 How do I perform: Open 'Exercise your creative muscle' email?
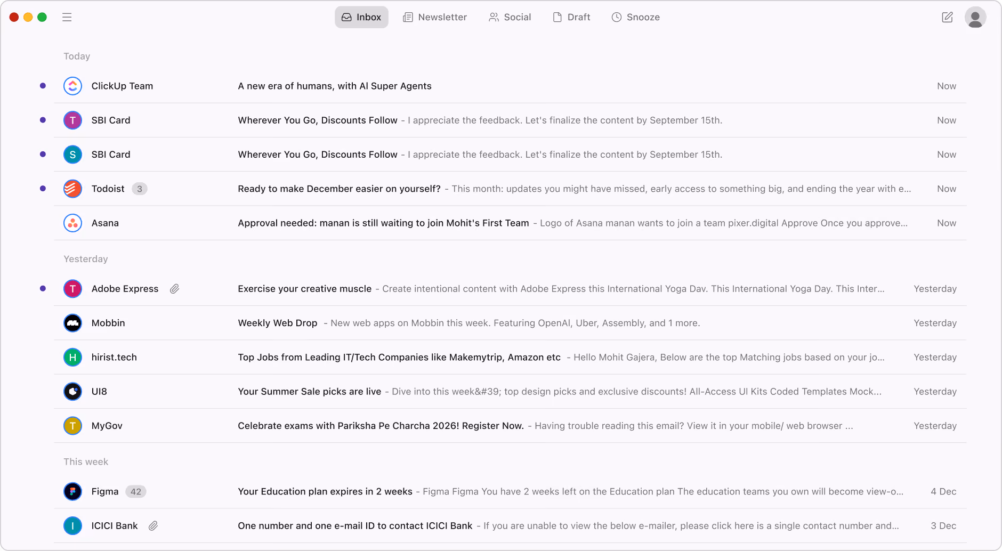(305, 289)
